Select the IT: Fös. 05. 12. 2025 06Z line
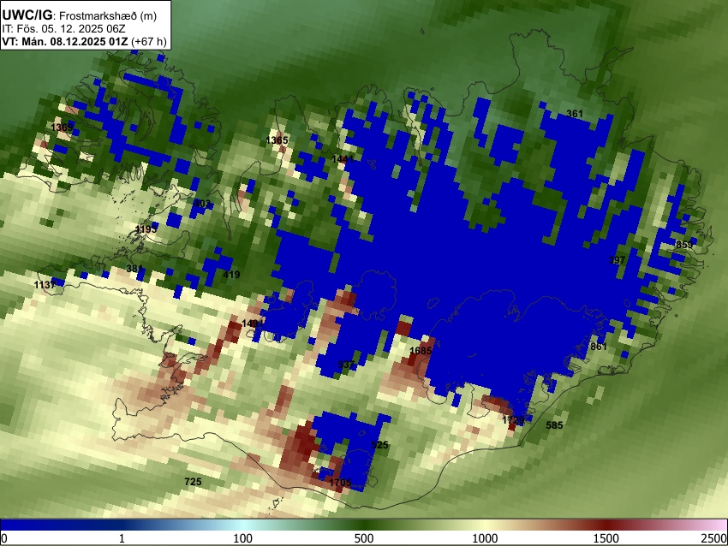 pos(63,29)
